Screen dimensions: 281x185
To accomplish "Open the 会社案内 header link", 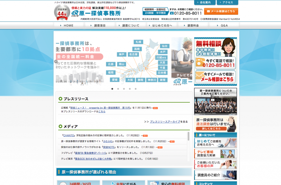I will point(205,2).
